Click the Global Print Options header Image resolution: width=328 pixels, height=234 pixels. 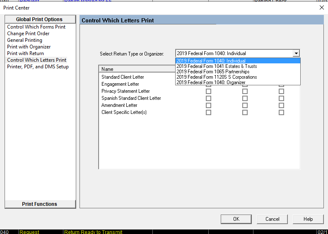point(40,19)
